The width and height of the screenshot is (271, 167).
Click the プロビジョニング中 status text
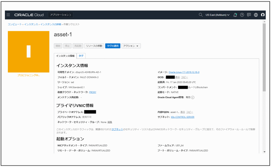click(x=28, y=75)
